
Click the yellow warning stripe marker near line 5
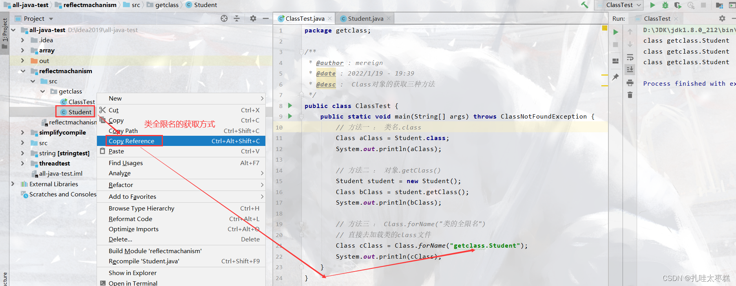click(605, 74)
